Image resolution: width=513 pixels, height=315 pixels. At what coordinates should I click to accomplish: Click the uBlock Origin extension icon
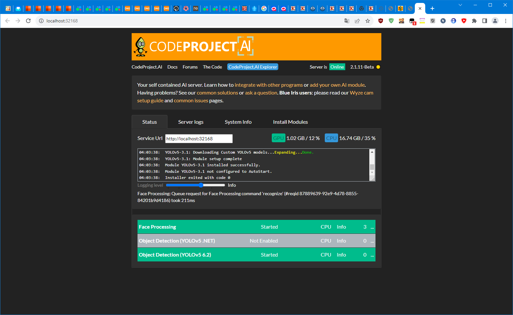pos(381,21)
